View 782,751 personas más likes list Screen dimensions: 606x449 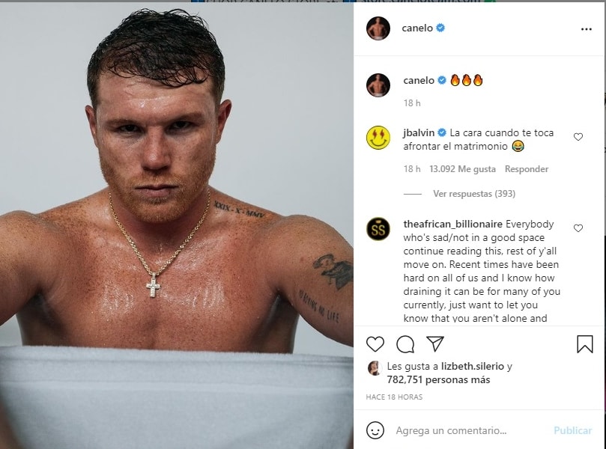click(438, 379)
